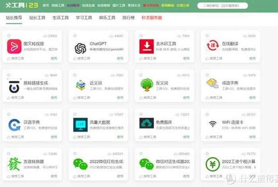Go to the 排行榜 tab
Image resolution: width=278 pixels, height=187 pixels.
tap(128, 18)
